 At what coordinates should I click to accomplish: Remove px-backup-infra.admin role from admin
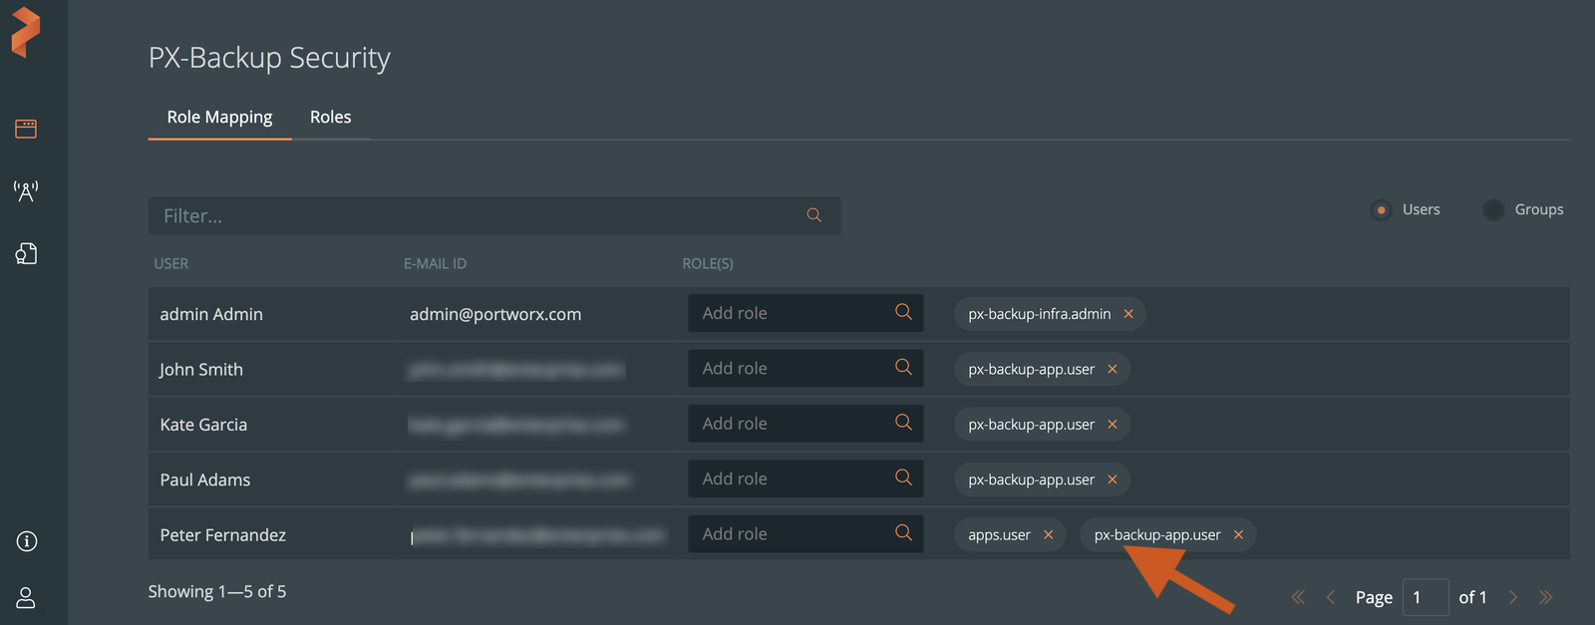pyautogui.click(x=1128, y=314)
